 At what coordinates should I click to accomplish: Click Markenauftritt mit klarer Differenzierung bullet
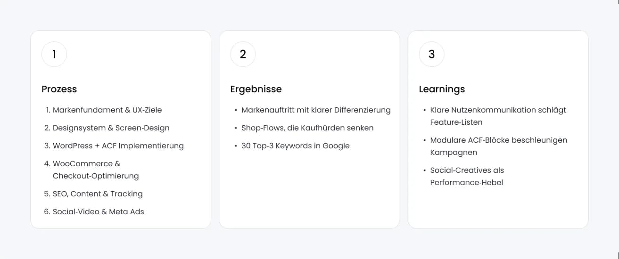click(x=316, y=110)
